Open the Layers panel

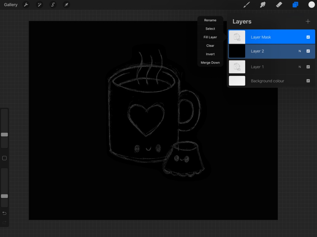(295, 4)
